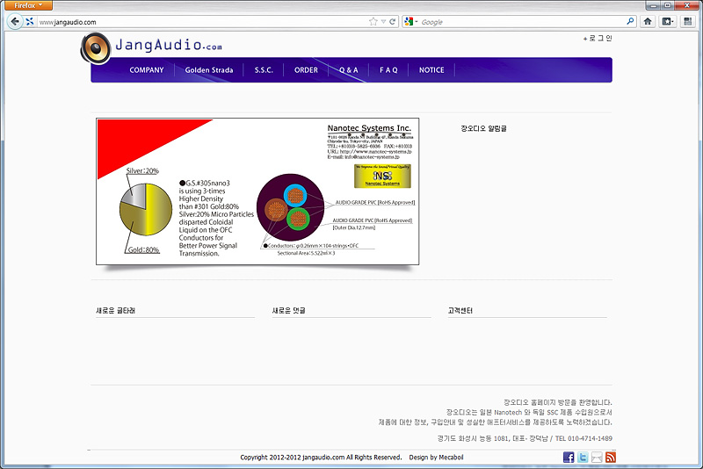This screenshot has height=469, width=703.
Task: Click the Copyright 2012-2012 jangaudio.com text
Action: 321,458
